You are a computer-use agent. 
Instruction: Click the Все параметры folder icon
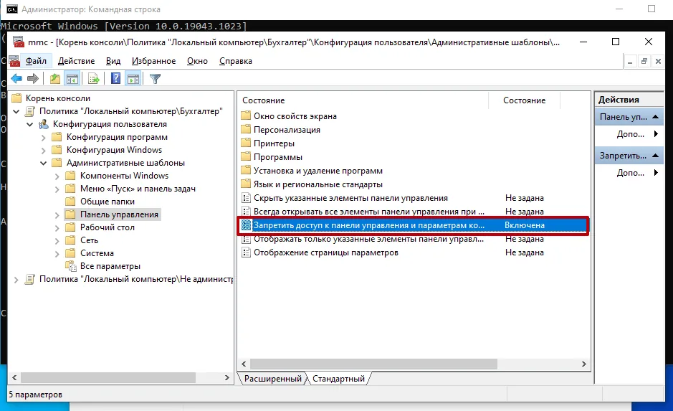(x=71, y=266)
